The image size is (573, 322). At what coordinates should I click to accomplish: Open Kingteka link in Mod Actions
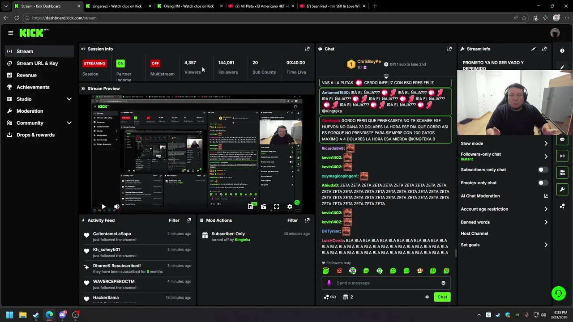243,240
